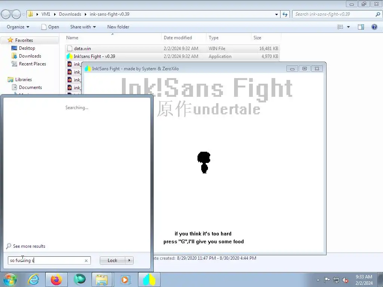Select the Ink!sans Fight application icon
This screenshot has width=383, height=287.
70,56
